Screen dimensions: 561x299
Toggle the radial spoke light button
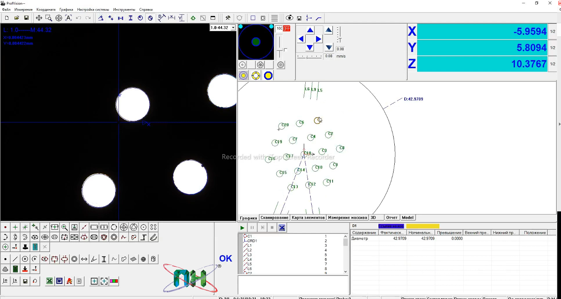[260, 65]
